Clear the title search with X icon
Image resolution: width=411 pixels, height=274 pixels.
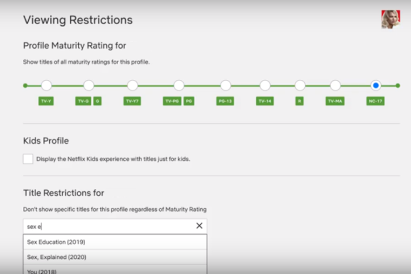(199, 226)
